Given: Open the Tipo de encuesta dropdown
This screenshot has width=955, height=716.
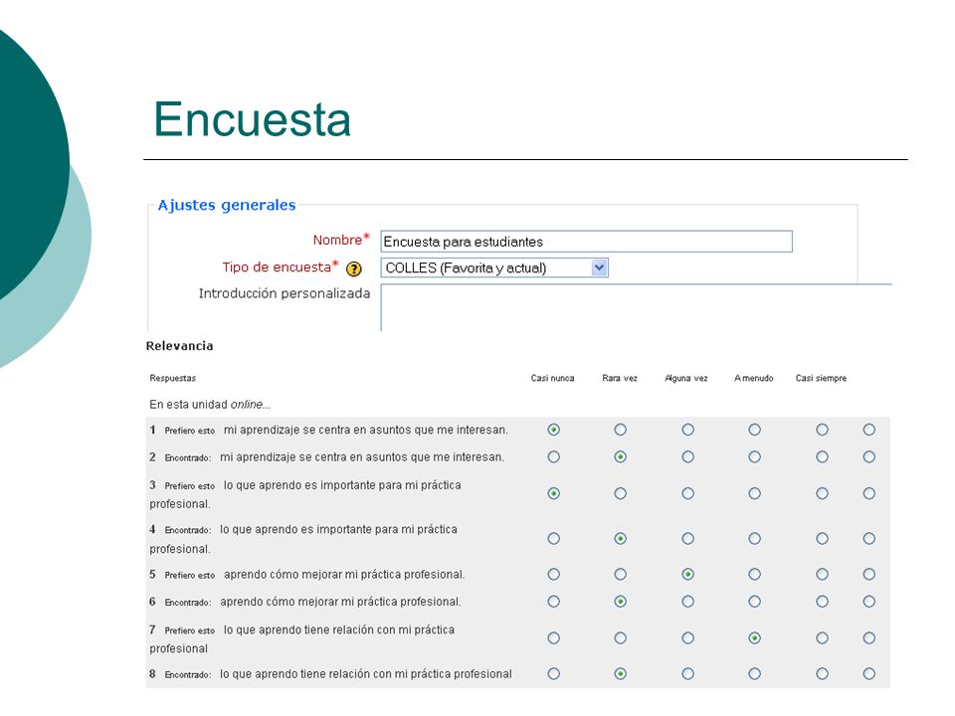Looking at the screenshot, I should click(x=494, y=268).
